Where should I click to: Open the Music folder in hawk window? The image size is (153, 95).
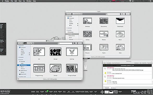[x=120, y=34]
